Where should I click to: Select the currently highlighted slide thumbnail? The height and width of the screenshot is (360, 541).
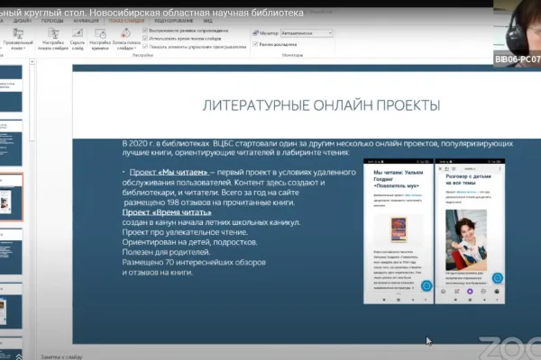coord(11,197)
